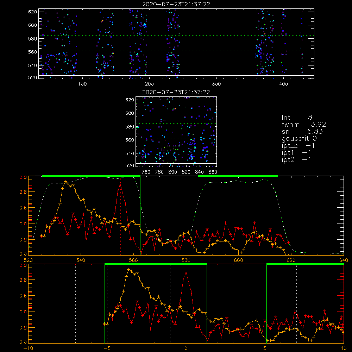This screenshot has width=352, height=352.
Task: Click x-axis label 520 on upper profile plot
Action: point(28,260)
